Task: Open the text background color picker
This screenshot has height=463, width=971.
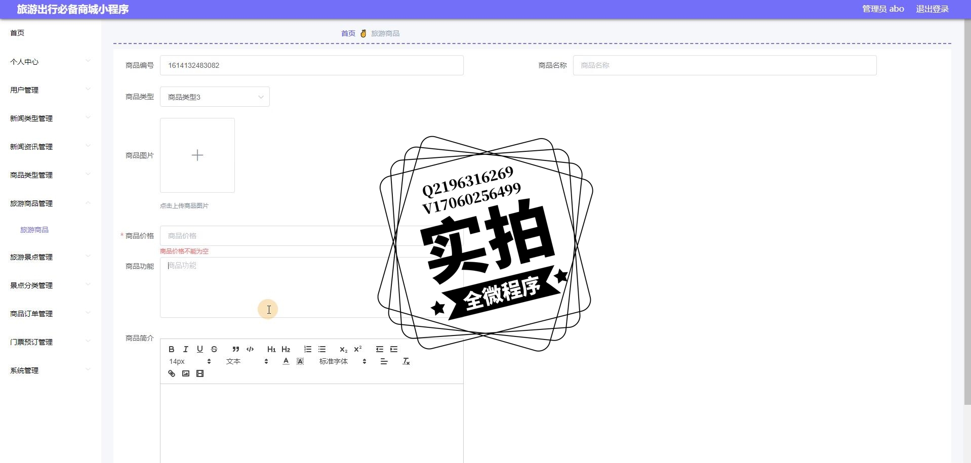Action: 300,361
